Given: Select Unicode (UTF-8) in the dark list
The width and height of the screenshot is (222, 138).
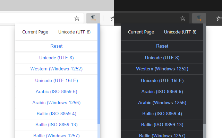Looking at the screenshot, I should (162, 58).
